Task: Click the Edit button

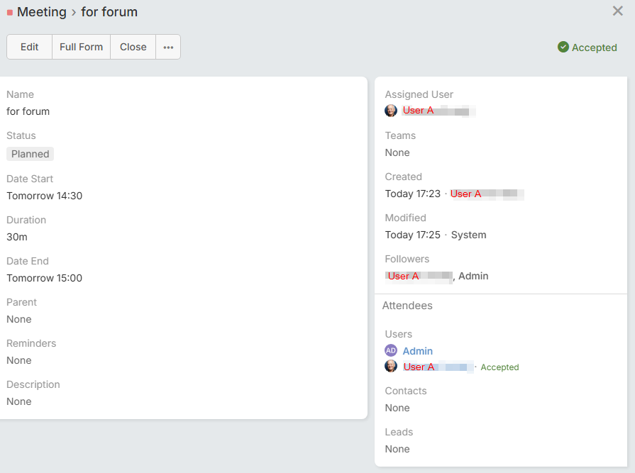Action: (29, 48)
